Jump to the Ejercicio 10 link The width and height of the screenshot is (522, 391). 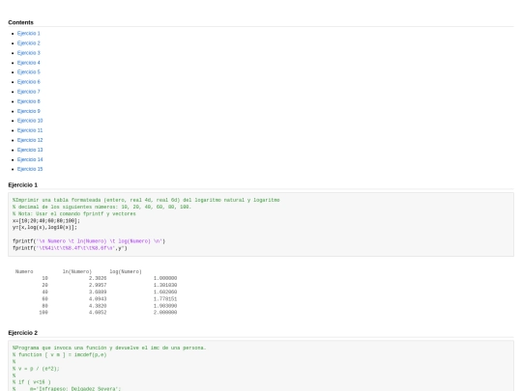pos(30,121)
